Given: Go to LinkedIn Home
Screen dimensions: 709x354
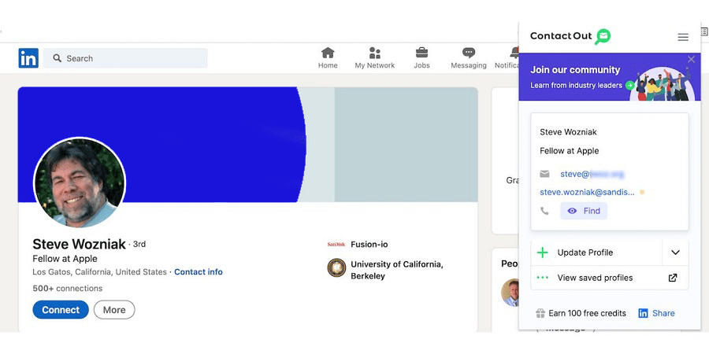Looking at the screenshot, I should (x=328, y=58).
